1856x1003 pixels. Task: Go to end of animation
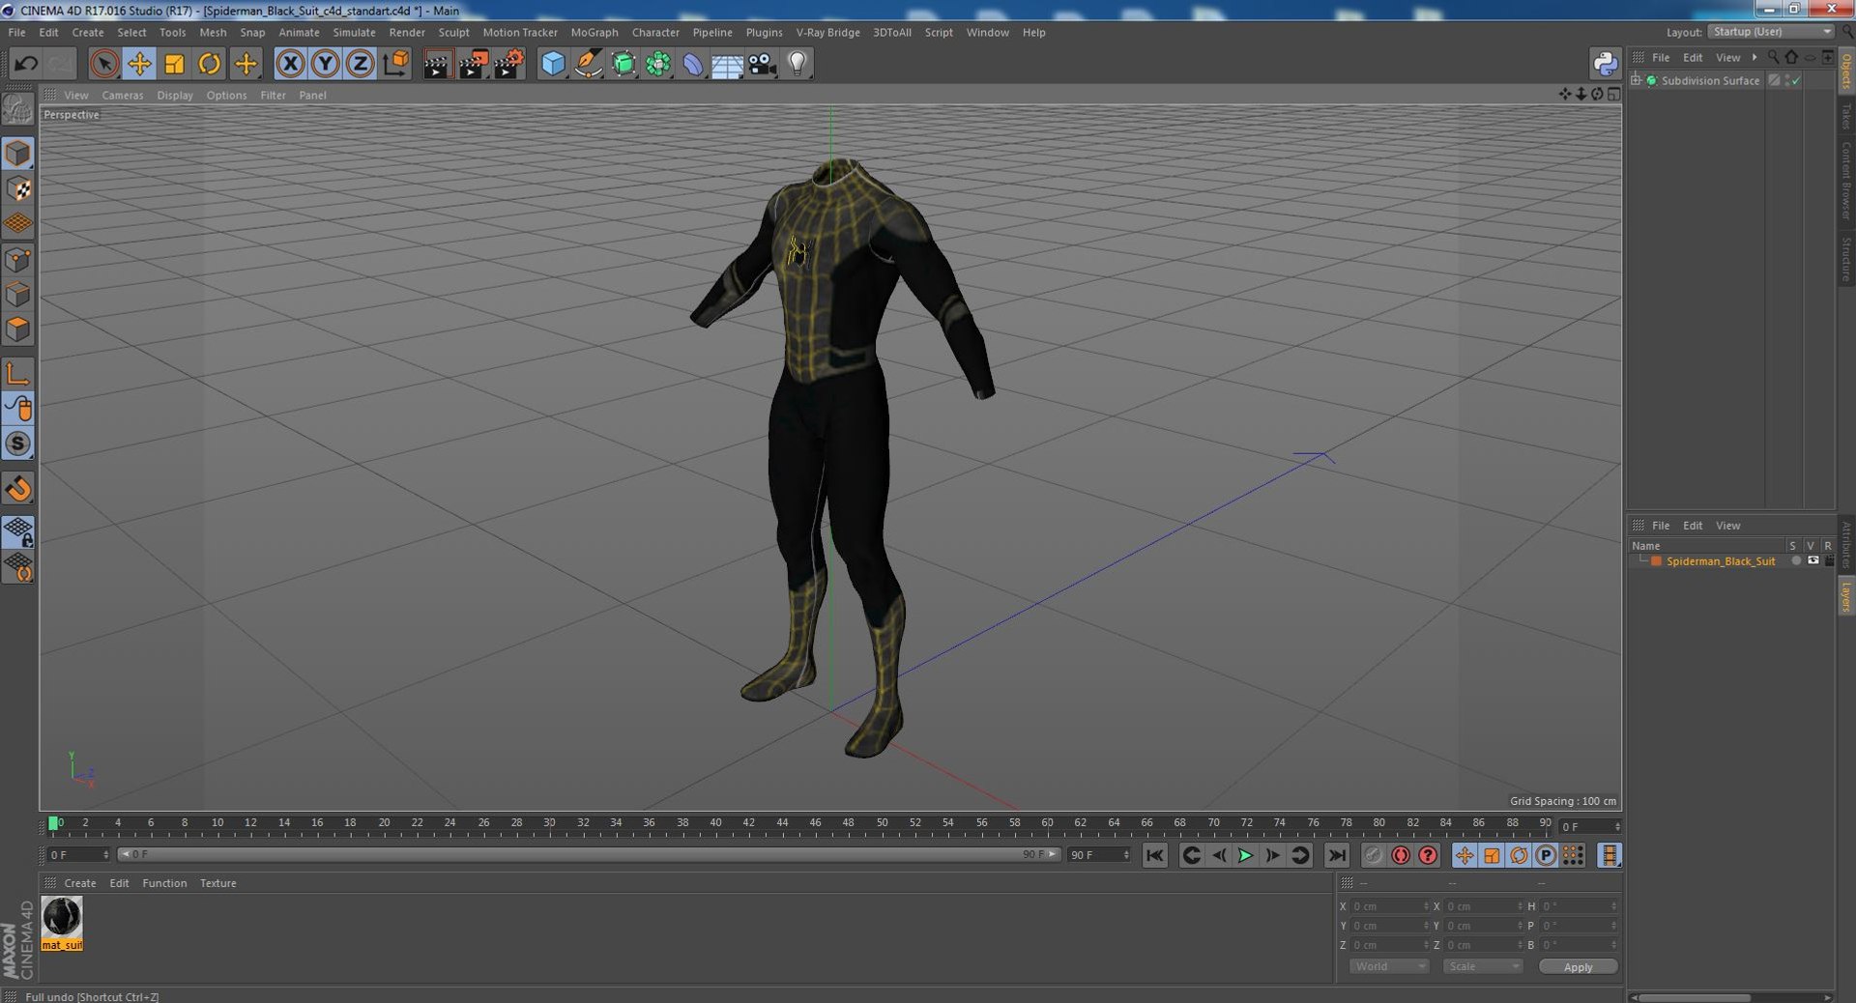click(1337, 855)
